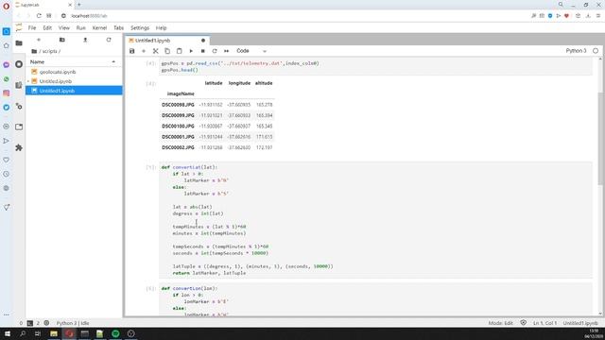Open a new browser tab with plus
Viewport: 605px width, 340px height.
pyautogui.click(x=79, y=5)
